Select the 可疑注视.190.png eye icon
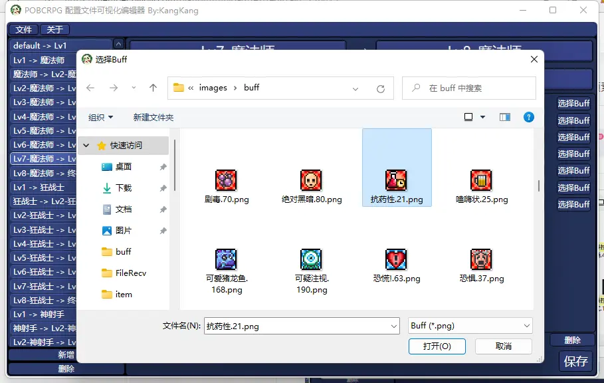 [311, 259]
